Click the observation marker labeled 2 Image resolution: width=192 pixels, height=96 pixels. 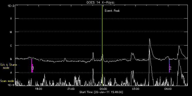pos(169,66)
